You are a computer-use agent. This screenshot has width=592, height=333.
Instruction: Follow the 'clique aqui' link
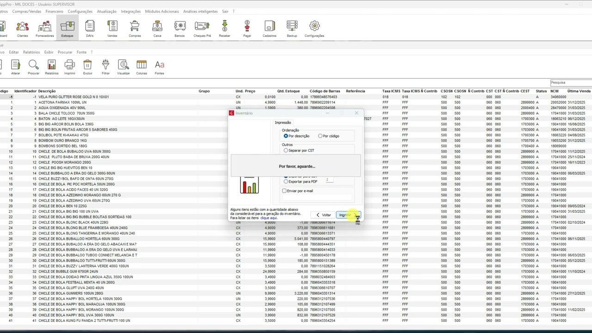pos(269,218)
